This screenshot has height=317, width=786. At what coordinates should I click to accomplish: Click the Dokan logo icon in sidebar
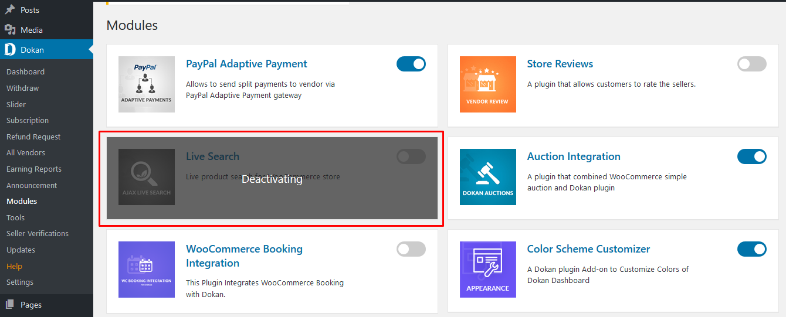tap(10, 50)
